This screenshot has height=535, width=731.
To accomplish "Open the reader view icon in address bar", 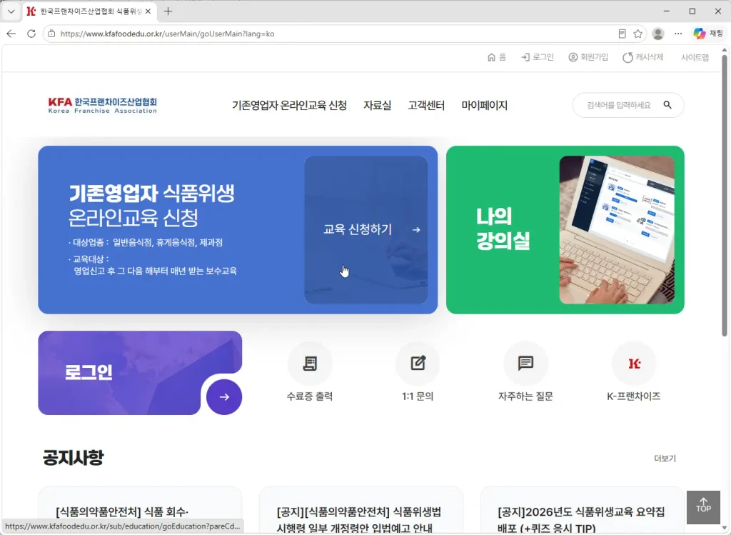I will [x=622, y=34].
